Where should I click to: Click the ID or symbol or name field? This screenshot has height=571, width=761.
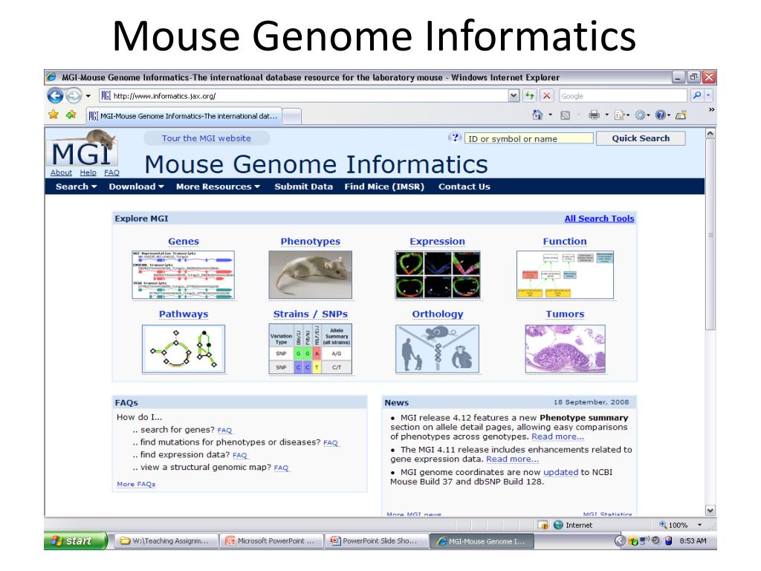(x=528, y=138)
